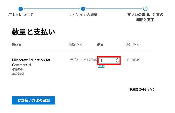This screenshot has width=175, height=113.
Task: Click the 価格 (JPY) column header
Action: 75,44
